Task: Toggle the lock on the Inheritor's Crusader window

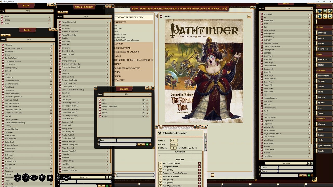Action: click(x=195, y=127)
